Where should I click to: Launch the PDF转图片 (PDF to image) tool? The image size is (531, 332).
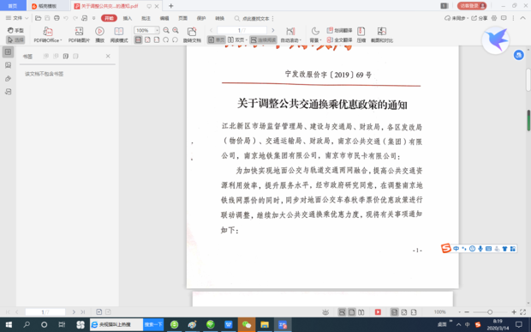pyautogui.click(x=79, y=35)
